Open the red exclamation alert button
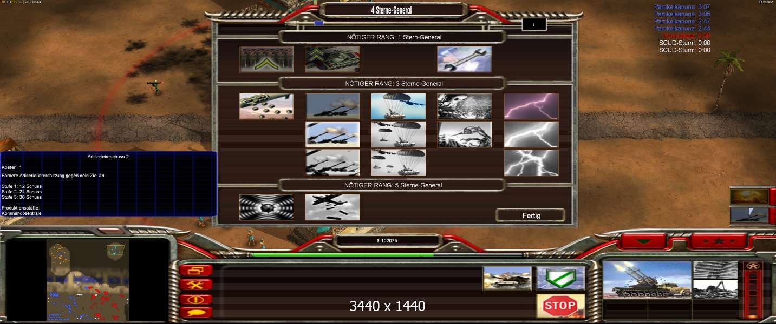 [195, 299]
